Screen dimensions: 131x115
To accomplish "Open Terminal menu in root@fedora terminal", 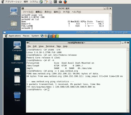I will point(50,46).
